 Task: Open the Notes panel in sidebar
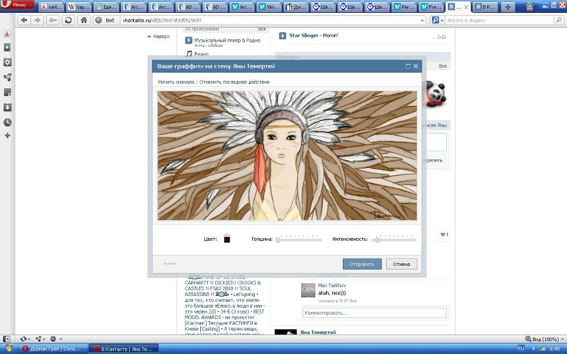[x=7, y=93]
